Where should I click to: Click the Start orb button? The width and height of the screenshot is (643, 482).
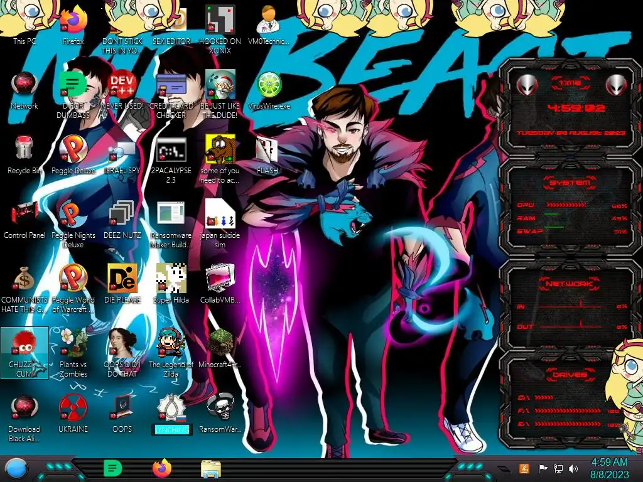coord(16,469)
